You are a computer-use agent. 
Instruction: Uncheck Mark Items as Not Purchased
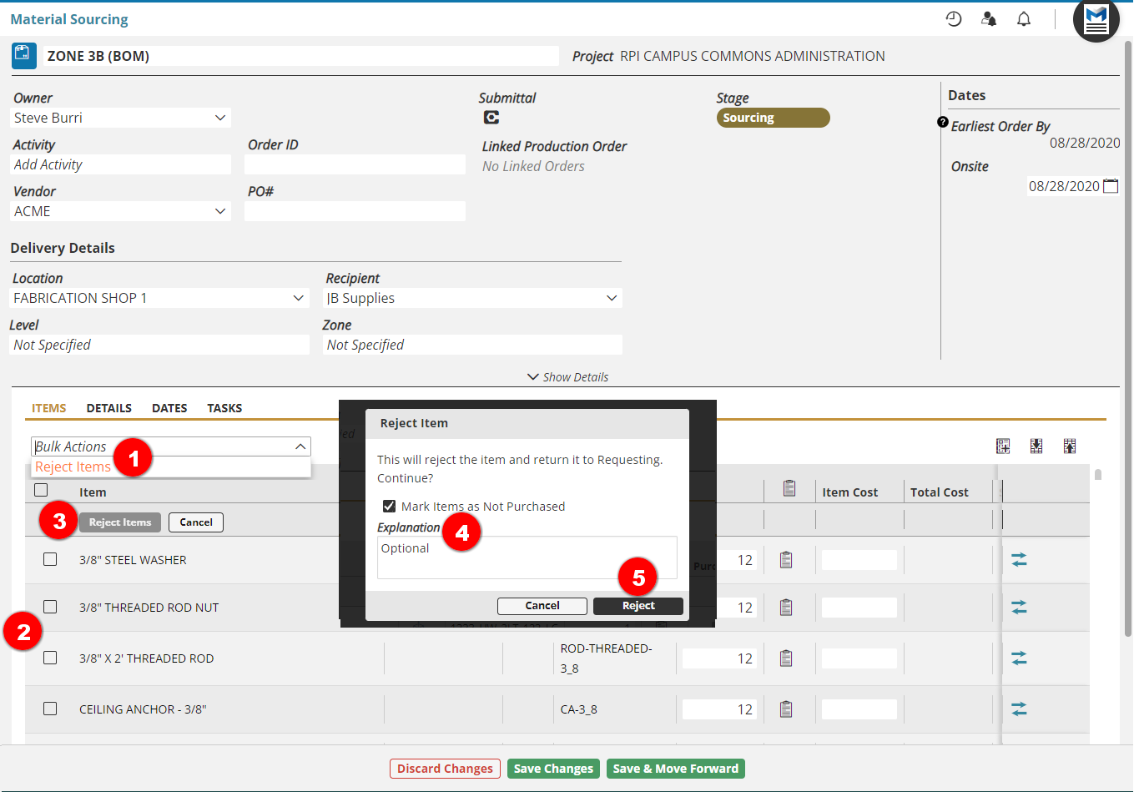click(389, 507)
